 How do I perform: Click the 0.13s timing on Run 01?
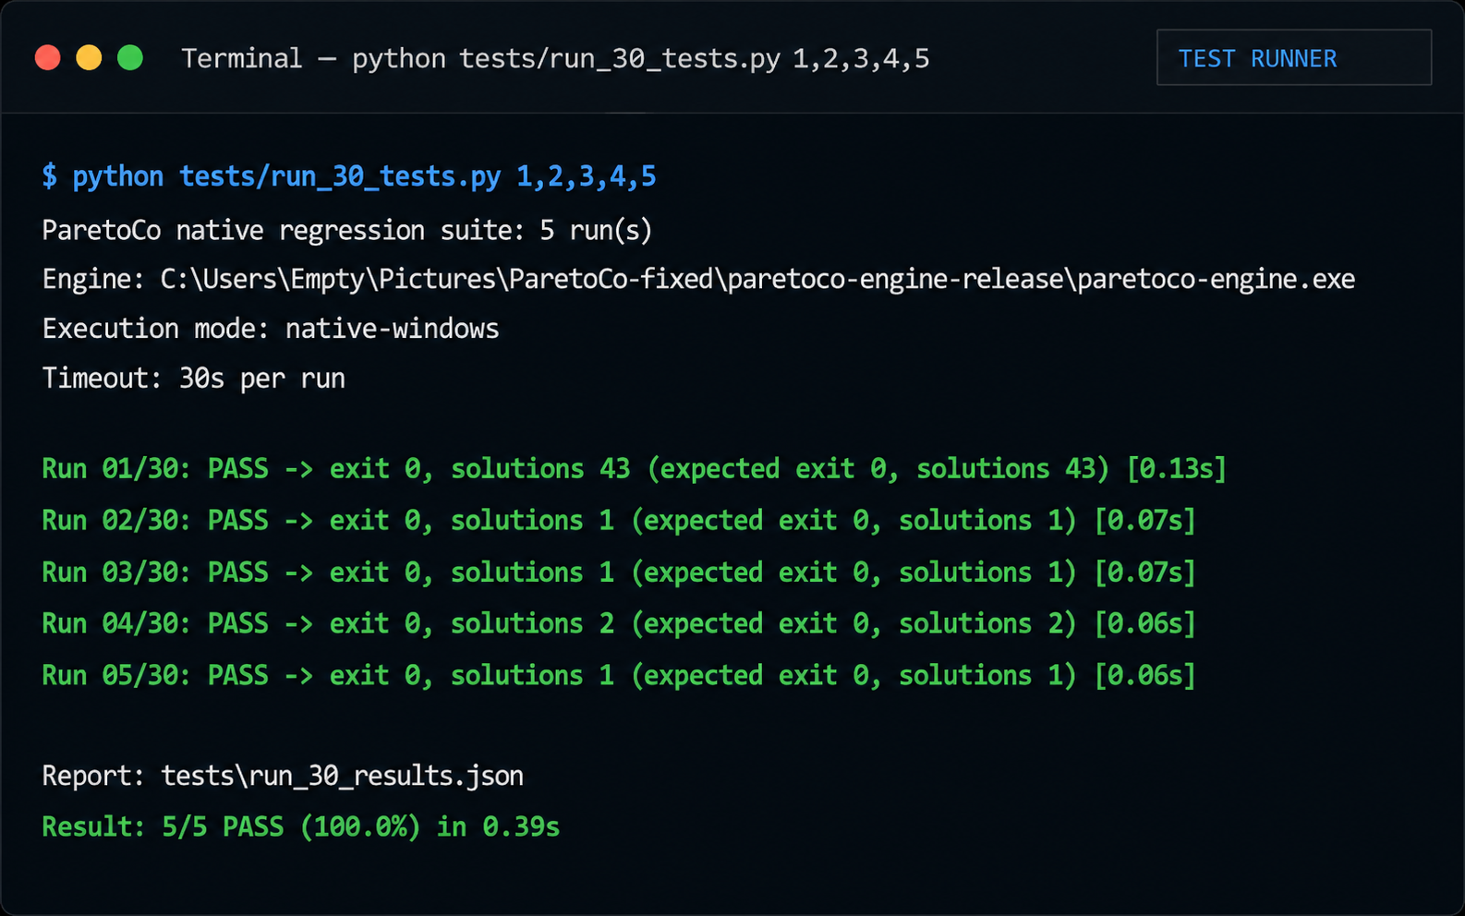[x=1177, y=469]
